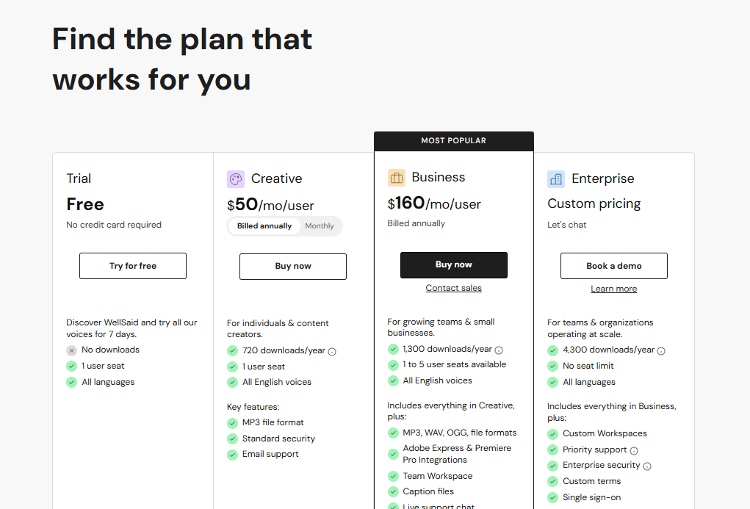This screenshot has height=509, width=750.
Task: Click Book a demo for Enterprise
Action: click(613, 266)
